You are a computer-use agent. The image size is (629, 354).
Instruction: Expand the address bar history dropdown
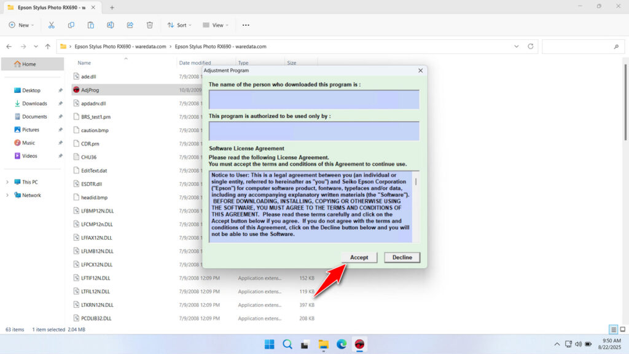(x=516, y=47)
